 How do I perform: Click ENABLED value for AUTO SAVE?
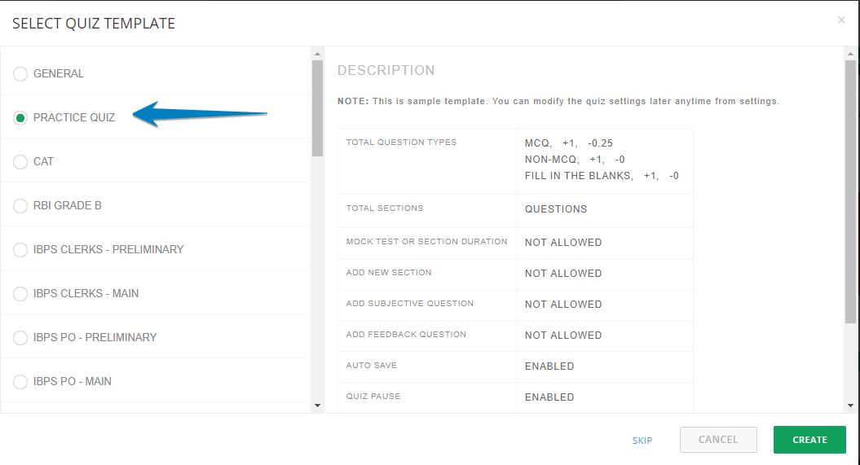[x=549, y=366]
